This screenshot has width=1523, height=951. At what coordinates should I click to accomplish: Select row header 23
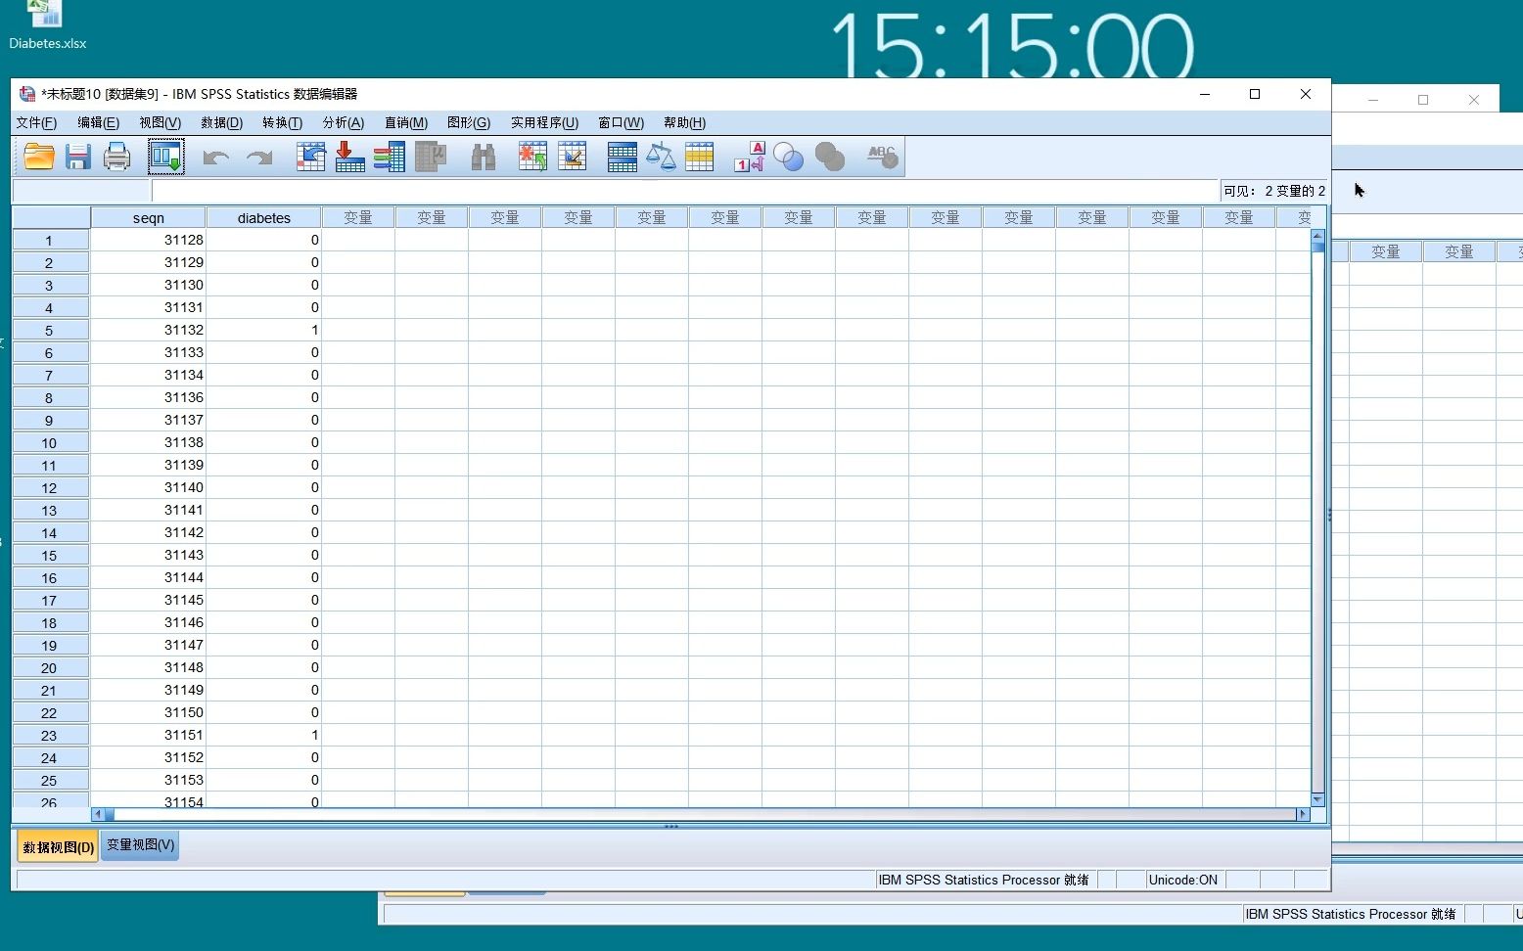pyautogui.click(x=50, y=736)
